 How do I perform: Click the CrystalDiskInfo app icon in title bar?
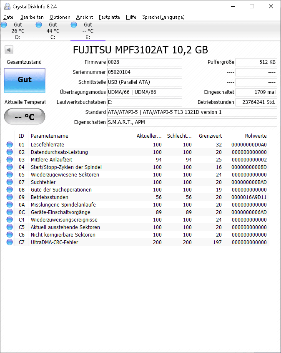coord(7,6)
